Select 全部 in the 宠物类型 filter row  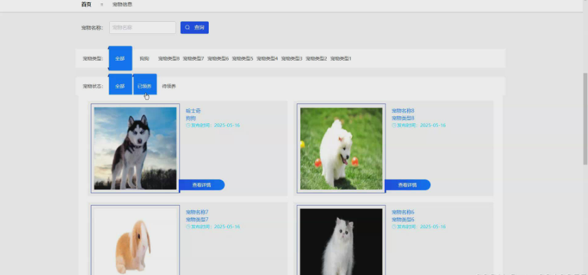[120, 59]
